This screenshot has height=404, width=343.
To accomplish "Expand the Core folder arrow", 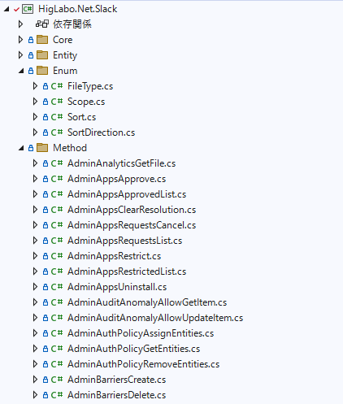I will 20,40.
